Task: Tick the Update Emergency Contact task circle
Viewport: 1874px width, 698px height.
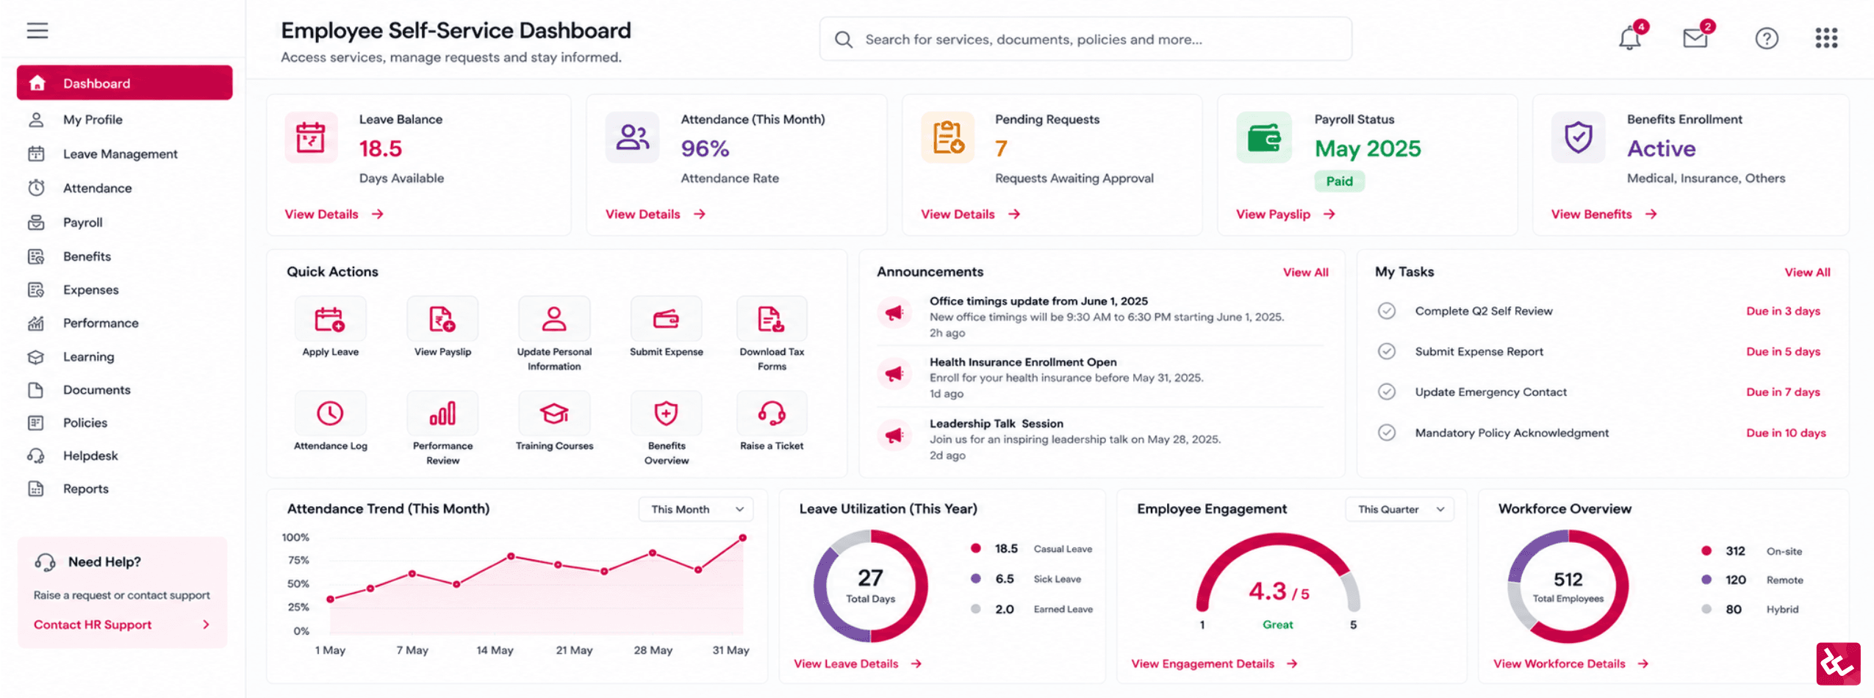Action: pos(1387,392)
